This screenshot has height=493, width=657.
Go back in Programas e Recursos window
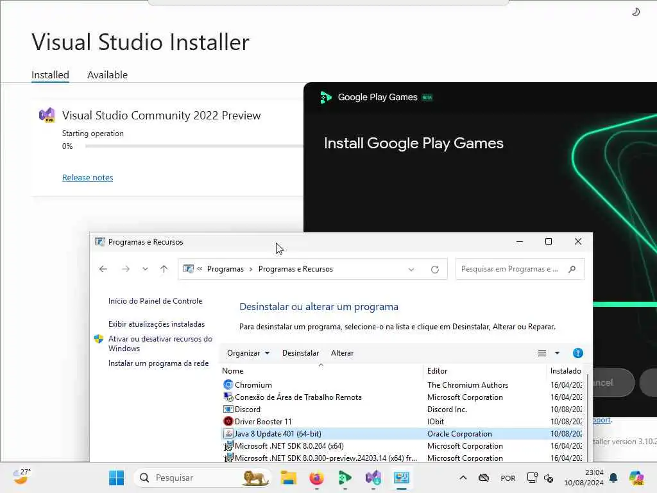pos(103,269)
